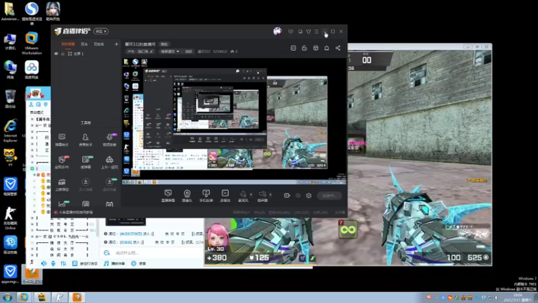Open user avatar in streaming app title bar
This screenshot has width=538, height=303.
(277, 32)
